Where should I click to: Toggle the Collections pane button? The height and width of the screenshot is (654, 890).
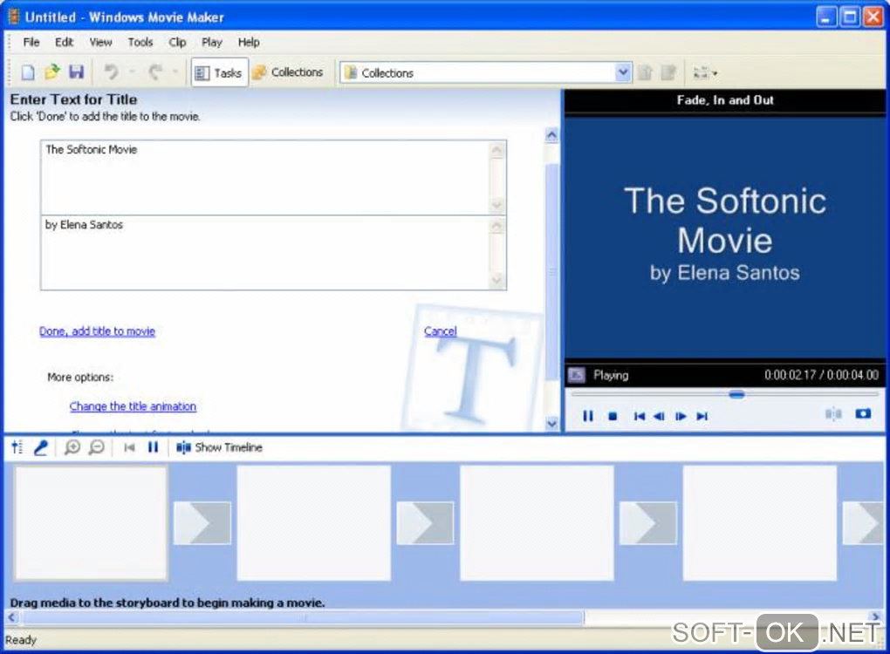[288, 72]
